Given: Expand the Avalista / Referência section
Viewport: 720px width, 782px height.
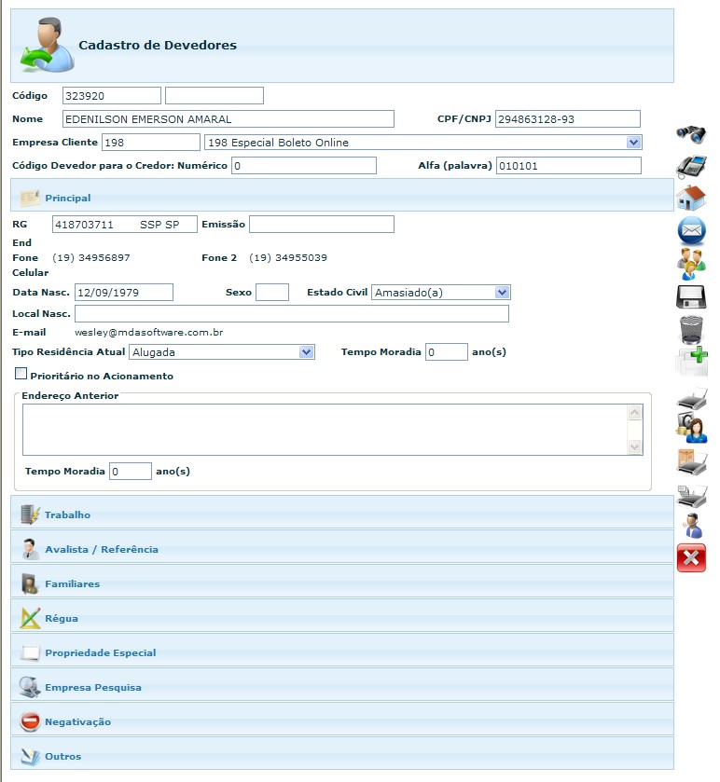Looking at the screenshot, I should tap(342, 546).
